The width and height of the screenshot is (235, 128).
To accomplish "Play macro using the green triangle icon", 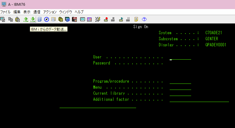I will 121,19.
